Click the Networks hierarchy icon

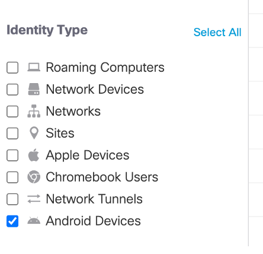(x=34, y=111)
